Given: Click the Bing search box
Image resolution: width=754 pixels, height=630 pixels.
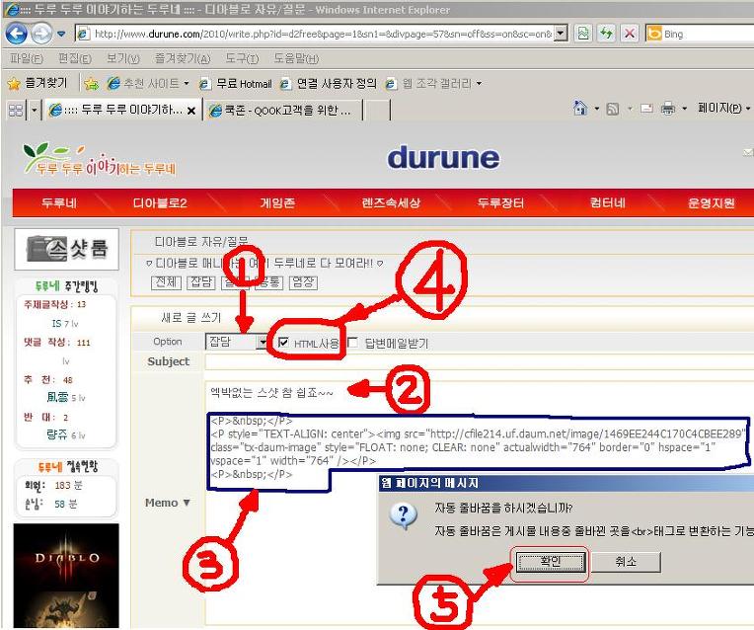Looking at the screenshot, I should (x=708, y=34).
